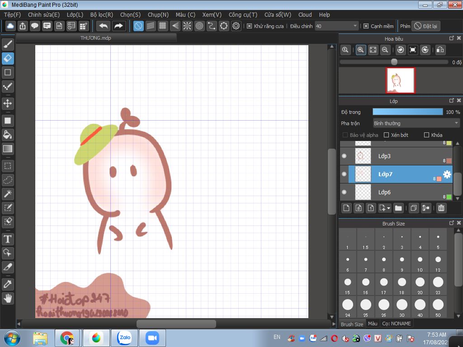Open the Bộ lọc(R) menu
Viewport: 463px width, 347px height.
pyautogui.click(x=102, y=14)
